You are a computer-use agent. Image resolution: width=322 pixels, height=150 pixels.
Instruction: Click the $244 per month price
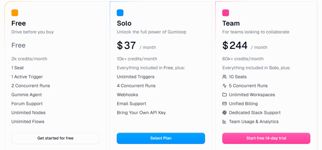click(235, 46)
